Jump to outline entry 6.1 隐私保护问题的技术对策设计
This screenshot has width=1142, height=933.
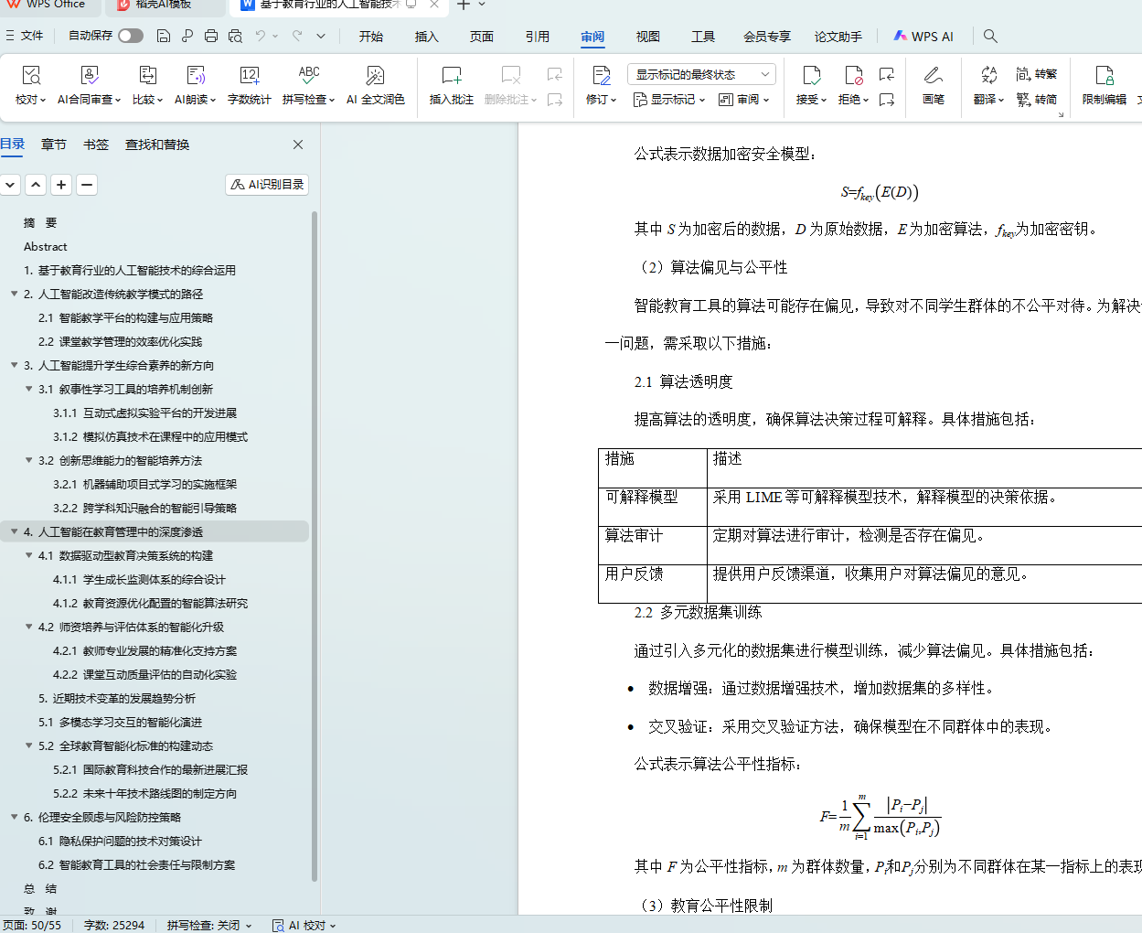tap(119, 841)
